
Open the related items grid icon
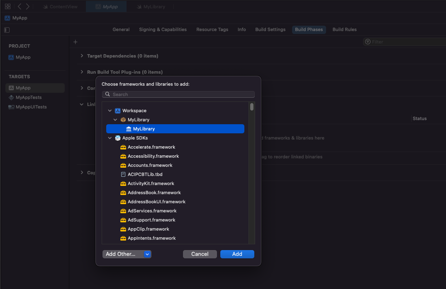coord(8,6)
